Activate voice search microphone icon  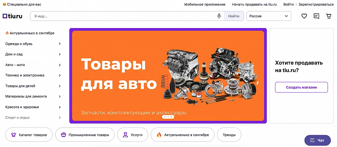coord(219,16)
